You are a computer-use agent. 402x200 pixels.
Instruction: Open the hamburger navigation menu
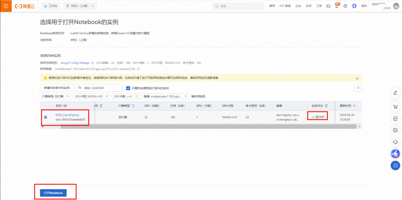click(6, 6)
